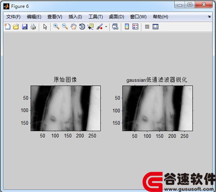
Task: Insert Colorbar using toolbar icon
Action: coord(127,27)
